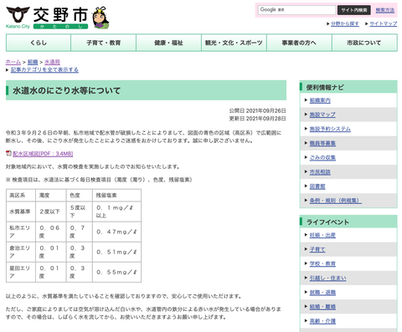The height and width of the screenshot is (332, 402).
Task: Open the 高齢・介護 life event link
Action: [x=322, y=321]
